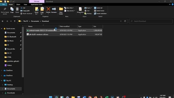This screenshot has height=98, width=174.
Task: Open the File menu tab
Action: click(x=4, y=4)
